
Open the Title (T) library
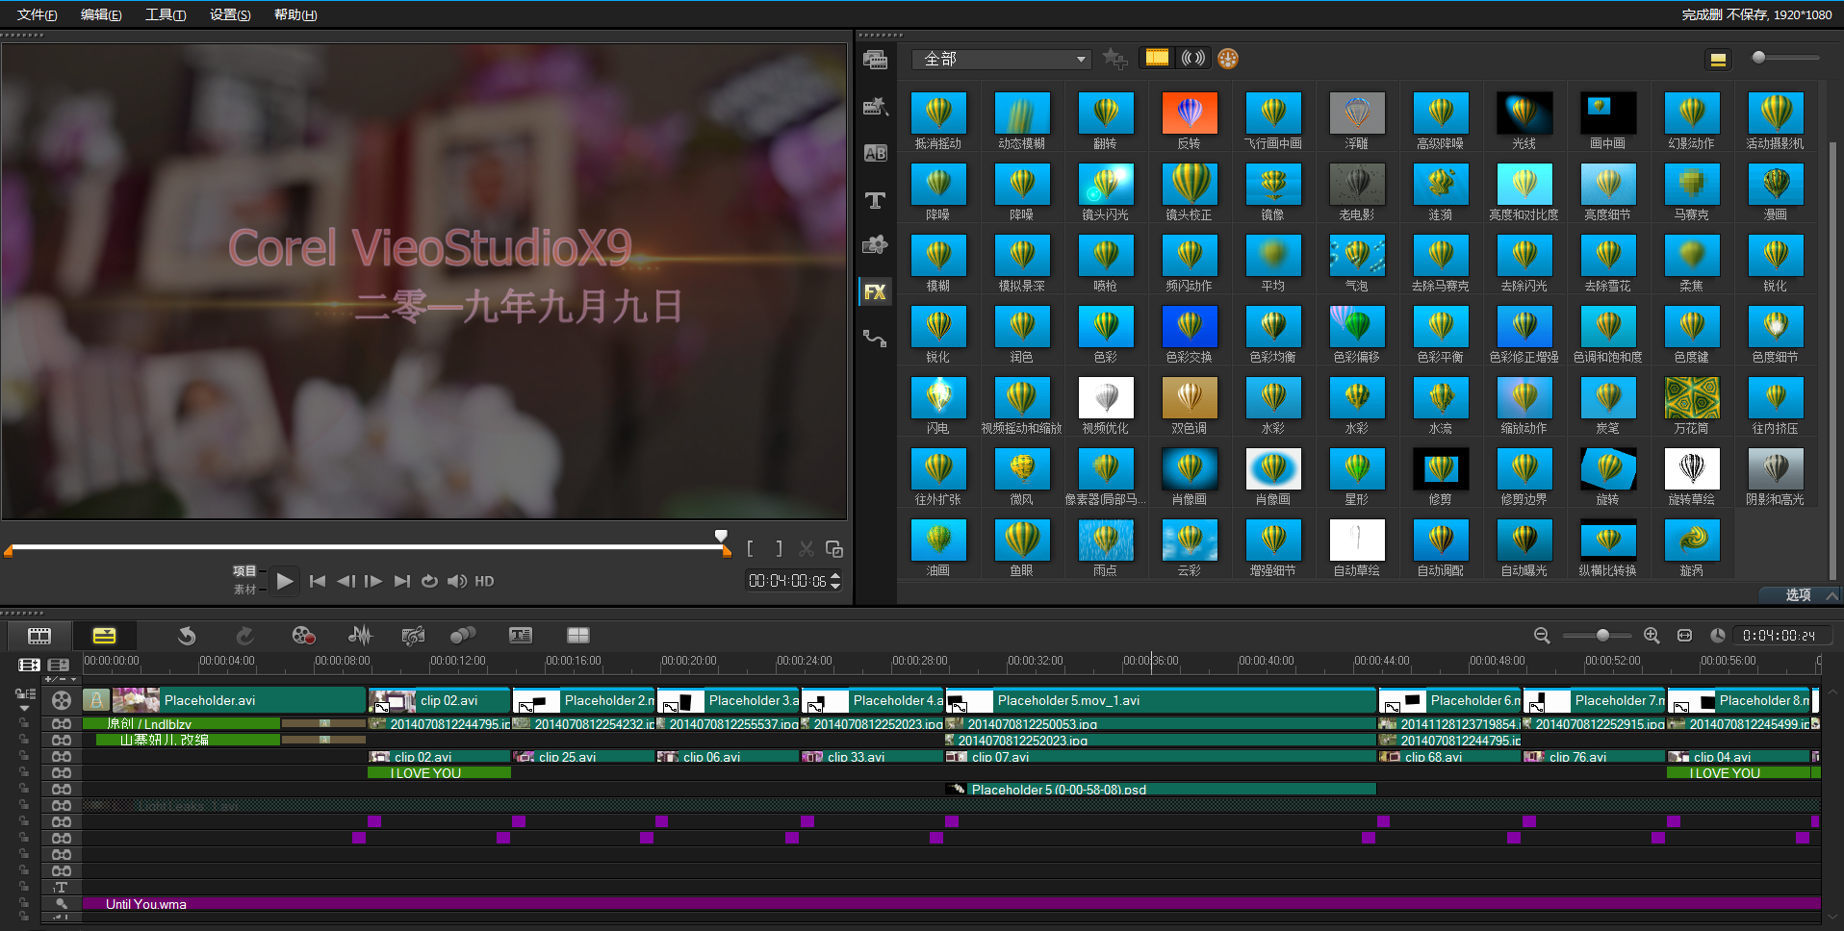(875, 200)
